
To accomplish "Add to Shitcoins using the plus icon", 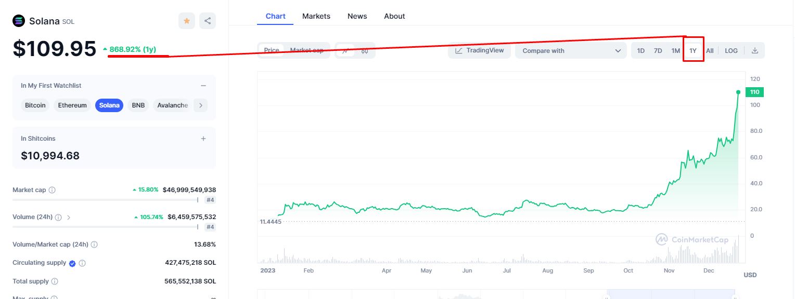I will (x=203, y=139).
